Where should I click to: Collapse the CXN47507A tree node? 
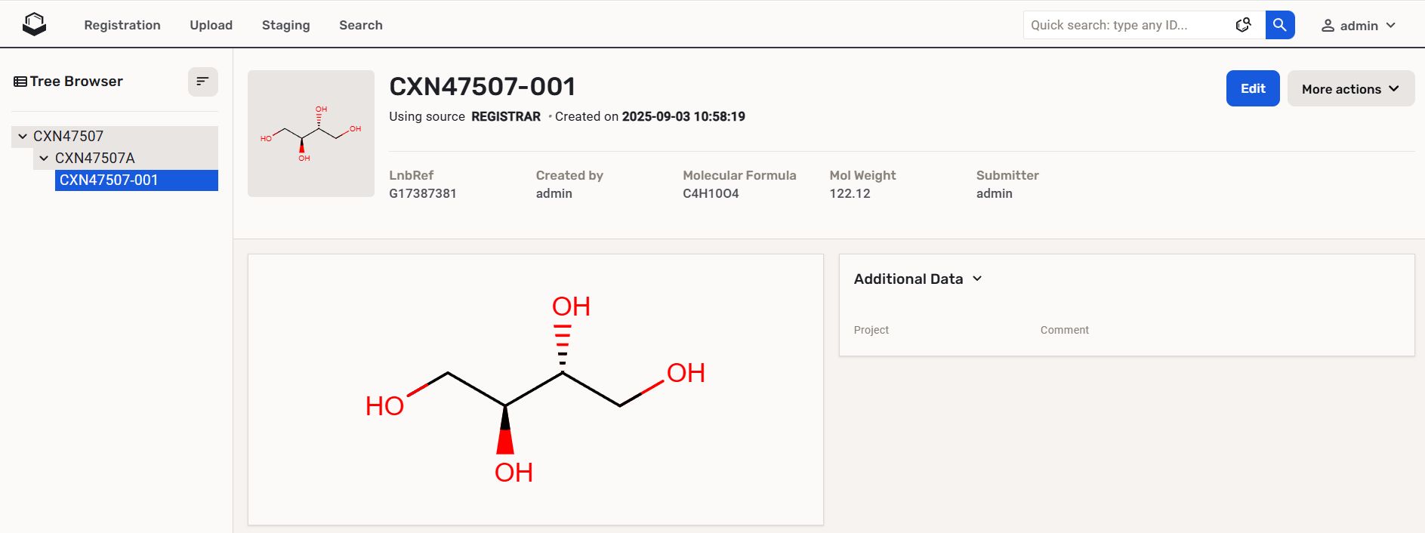click(x=44, y=159)
